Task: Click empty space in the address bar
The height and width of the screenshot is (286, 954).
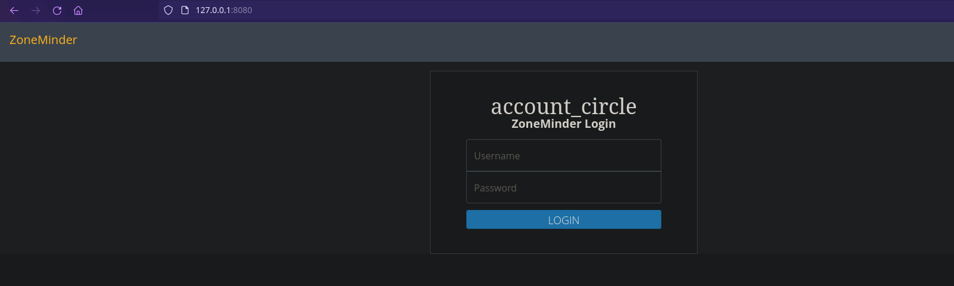Action: coord(535,10)
